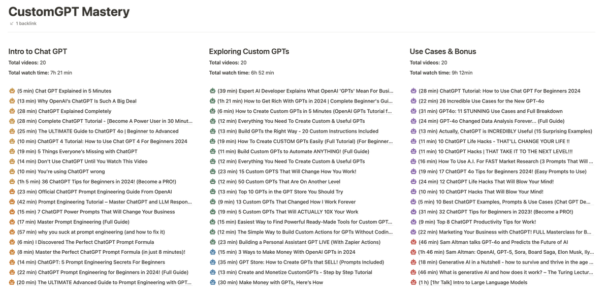Click the robot icon beside "10 ChatGPT Life Hacks That Will Blow Your Mind!"
609x297 pixels.
coord(412,181)
